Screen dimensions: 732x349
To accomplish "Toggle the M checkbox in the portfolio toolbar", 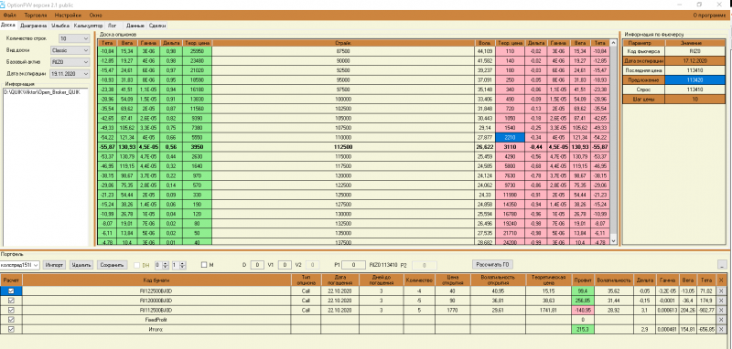I will [x=203, y=265].
